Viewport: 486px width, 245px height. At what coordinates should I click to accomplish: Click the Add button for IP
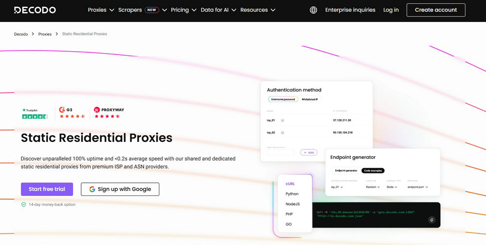(309, 153)
